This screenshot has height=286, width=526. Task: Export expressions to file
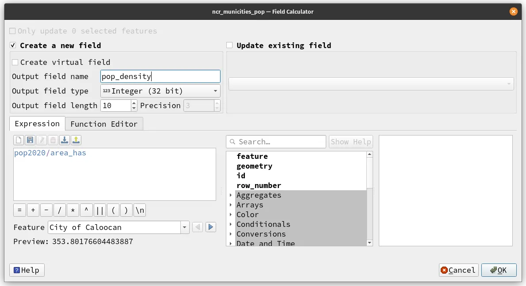coord(76,139)
